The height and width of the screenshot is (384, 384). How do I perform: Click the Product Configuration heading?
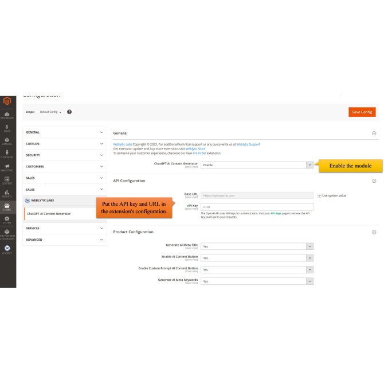pos(133,232)
